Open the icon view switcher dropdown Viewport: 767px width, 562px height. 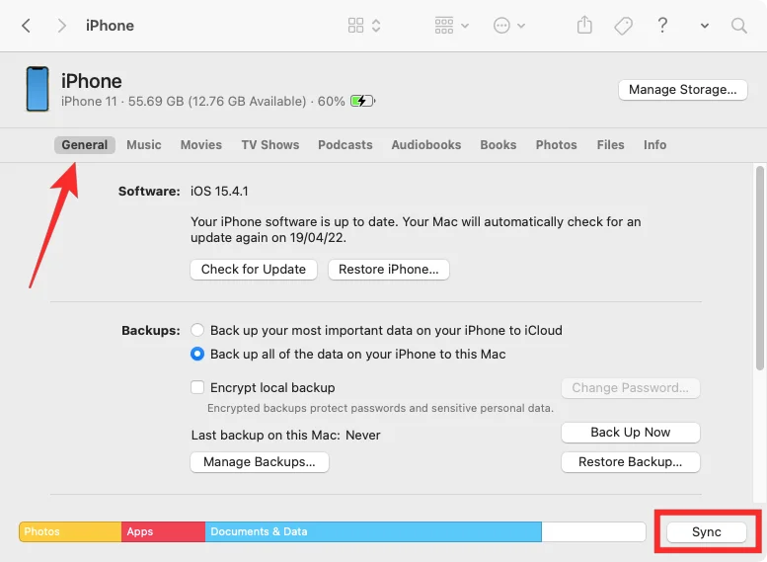click(364, 26)
